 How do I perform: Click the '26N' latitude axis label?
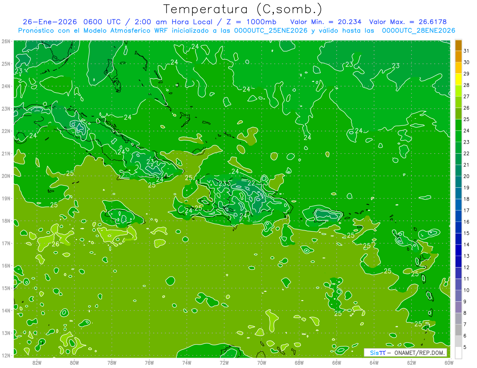point(6,41)
